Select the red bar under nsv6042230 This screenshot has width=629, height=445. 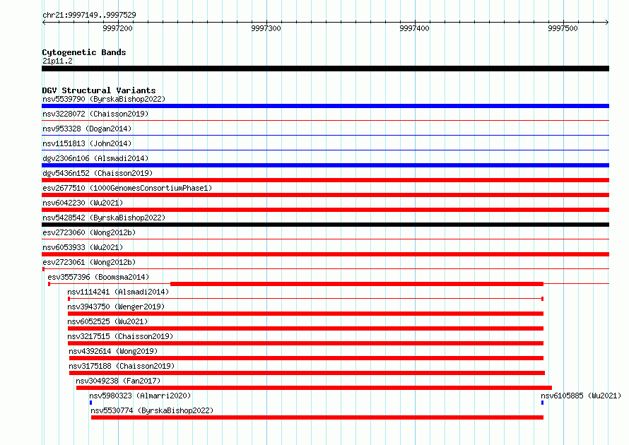[325, 210]
